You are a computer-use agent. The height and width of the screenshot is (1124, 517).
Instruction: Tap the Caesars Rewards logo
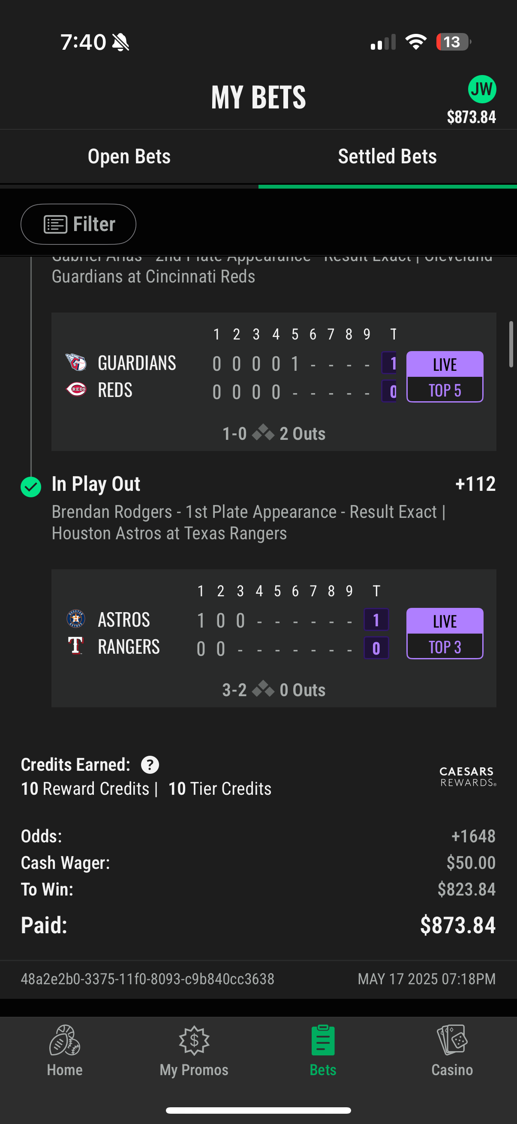468,777
